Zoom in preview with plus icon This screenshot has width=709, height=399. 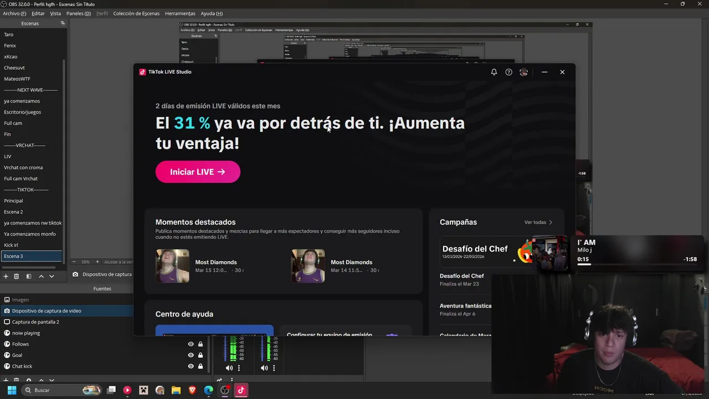coord(97,262)
